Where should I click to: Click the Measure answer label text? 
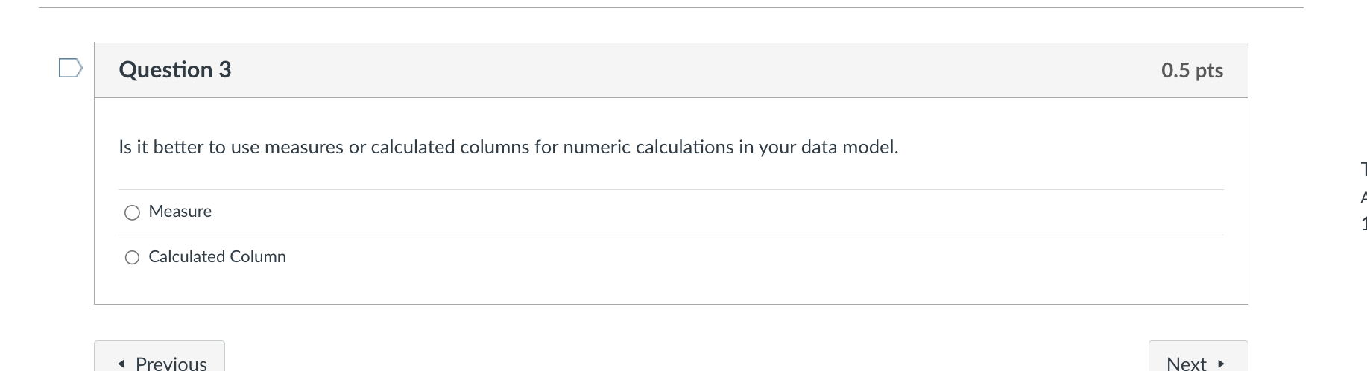(x=180, y=212)
